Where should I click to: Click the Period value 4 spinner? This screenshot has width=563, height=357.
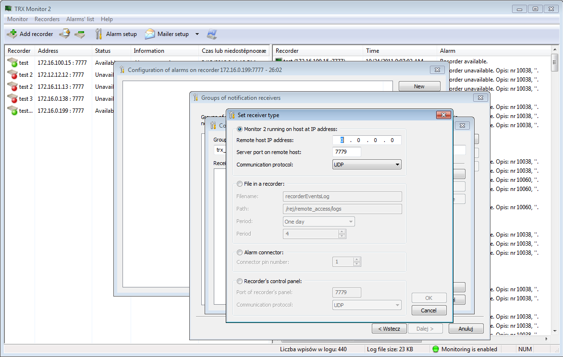(314, 234)
